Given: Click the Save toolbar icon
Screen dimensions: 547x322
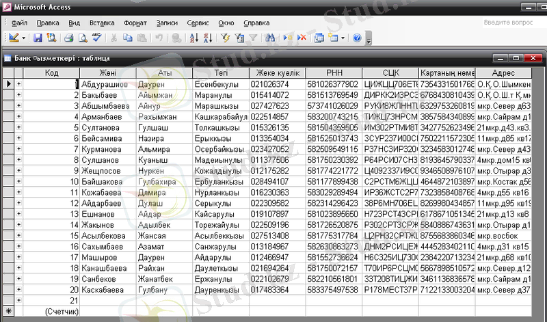Looking at the screenshot, I should (38, 38).
